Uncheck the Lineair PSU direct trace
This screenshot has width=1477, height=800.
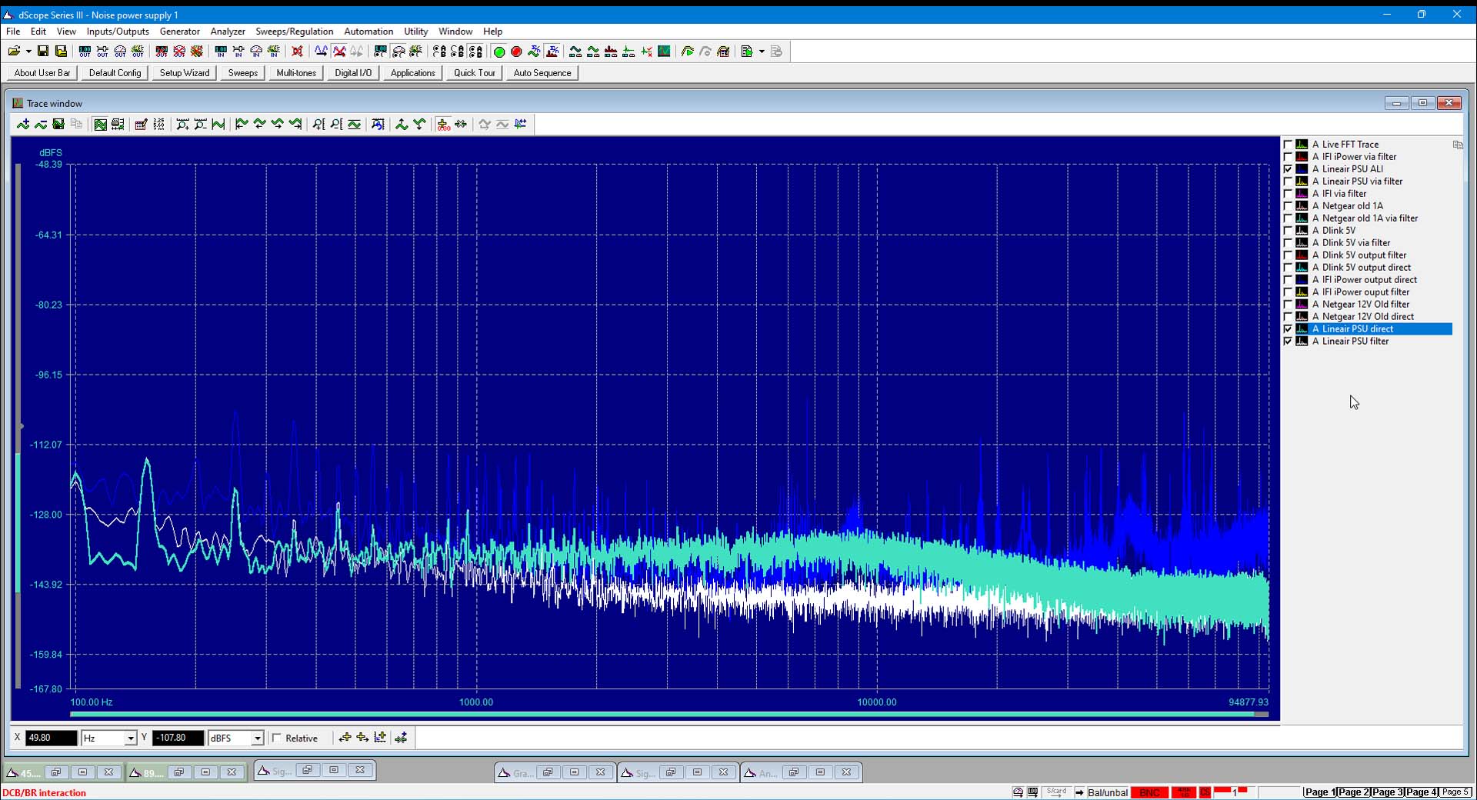(x=1288, y=329)
